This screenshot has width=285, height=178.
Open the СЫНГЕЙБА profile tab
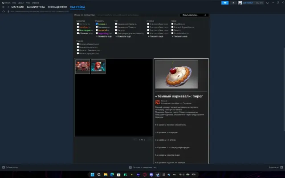click(77, 7)
